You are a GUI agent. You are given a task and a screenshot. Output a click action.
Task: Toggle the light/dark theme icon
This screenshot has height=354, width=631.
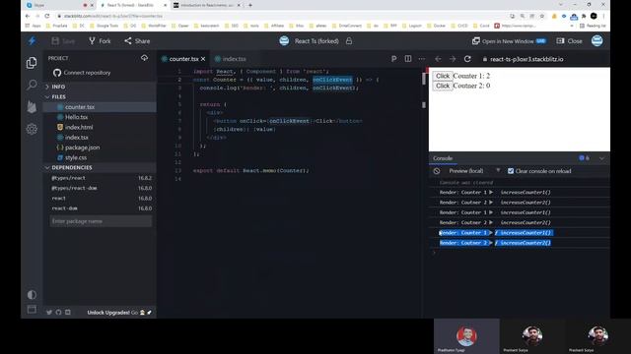(x=32, y=295)
